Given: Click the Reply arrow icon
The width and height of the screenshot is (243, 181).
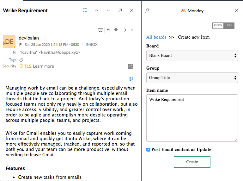Looking at the screenshot, I should tap(108, 30).
